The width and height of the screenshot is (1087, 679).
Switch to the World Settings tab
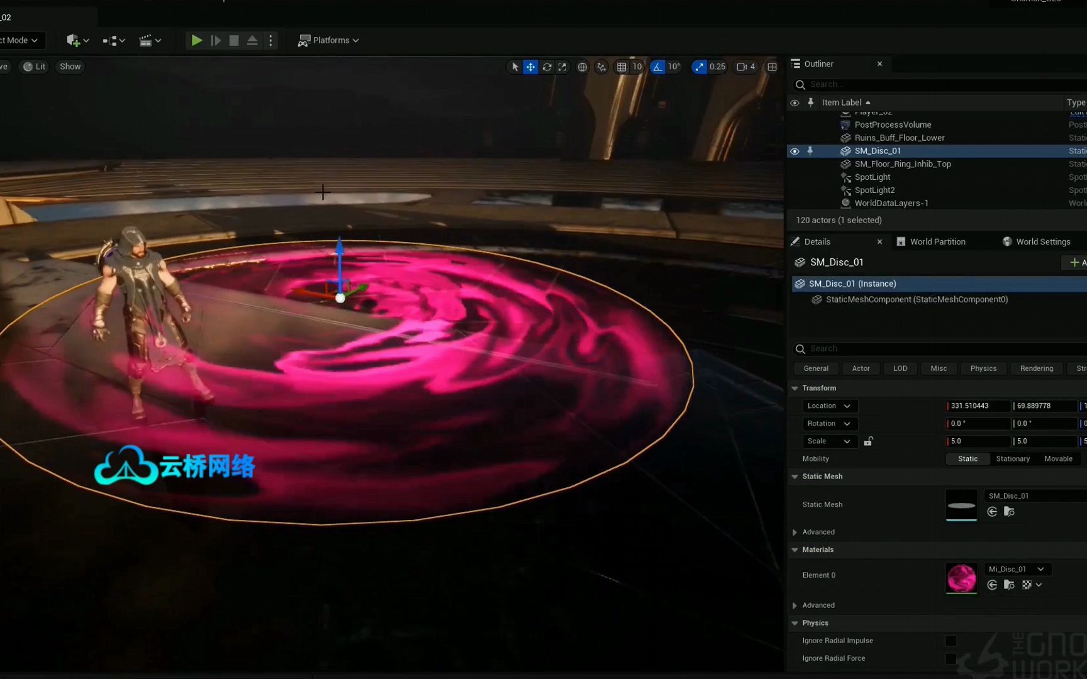1042,242
